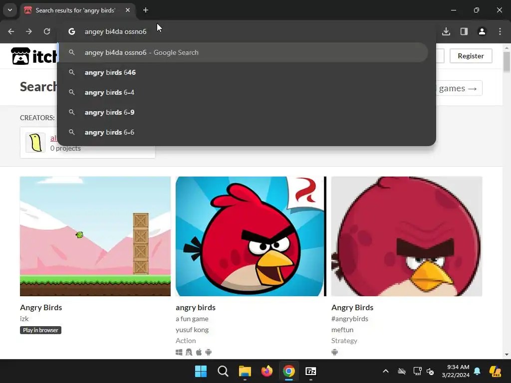The image size is (511, 383).
Task: Open the Windows Start menu
Action: tap(201, 371)
